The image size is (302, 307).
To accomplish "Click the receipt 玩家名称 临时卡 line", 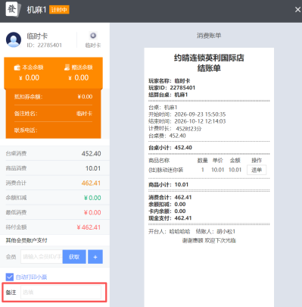I will 170,81.
